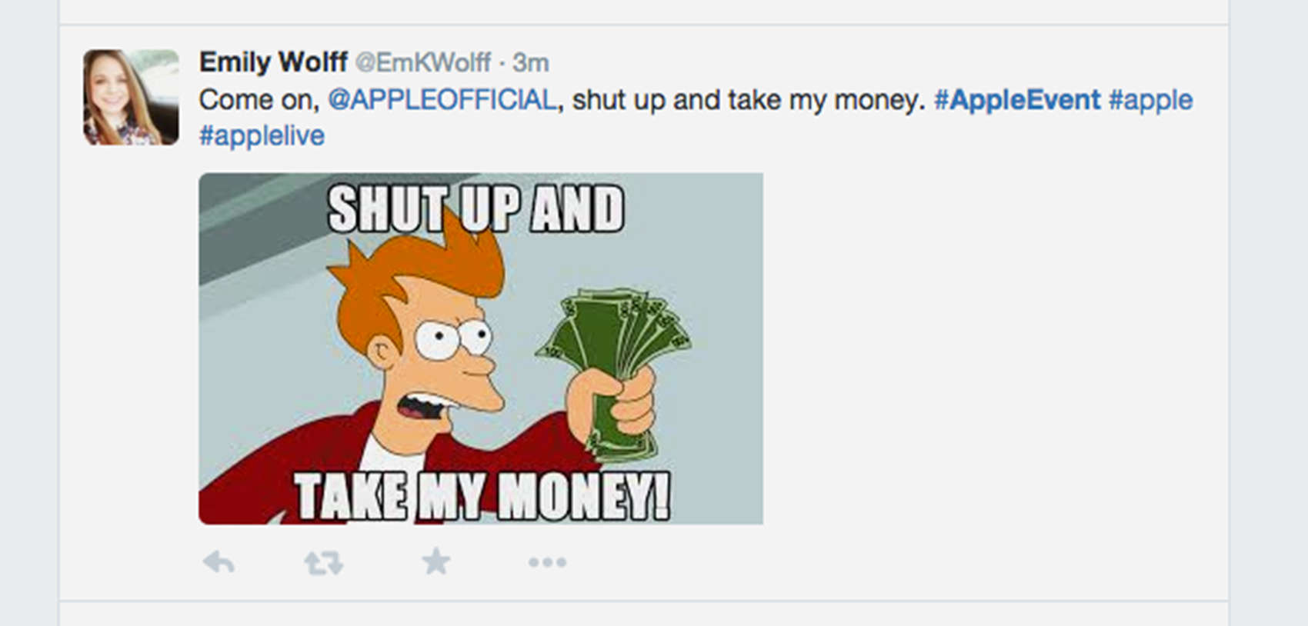This screenshot has width=1308, height=626.
Task: Open Emily Wolff's profile picture
Action: [x=131, y=98]
